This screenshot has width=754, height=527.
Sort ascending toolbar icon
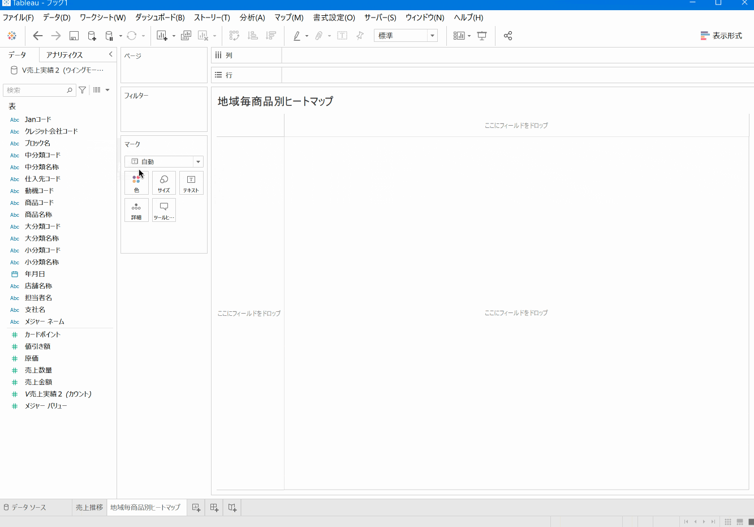[253, 36]
